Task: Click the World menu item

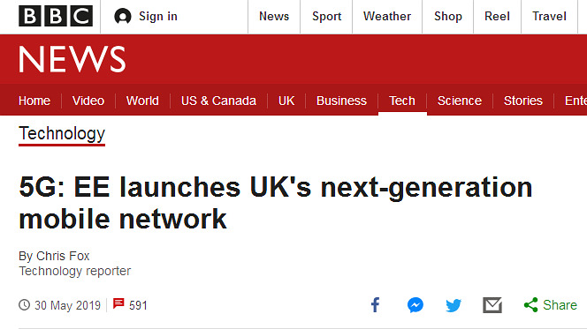Action: 142,101
